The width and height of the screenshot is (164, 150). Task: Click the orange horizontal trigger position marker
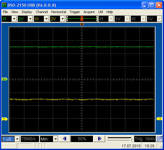pyautogui.click(x=82, y=24)
